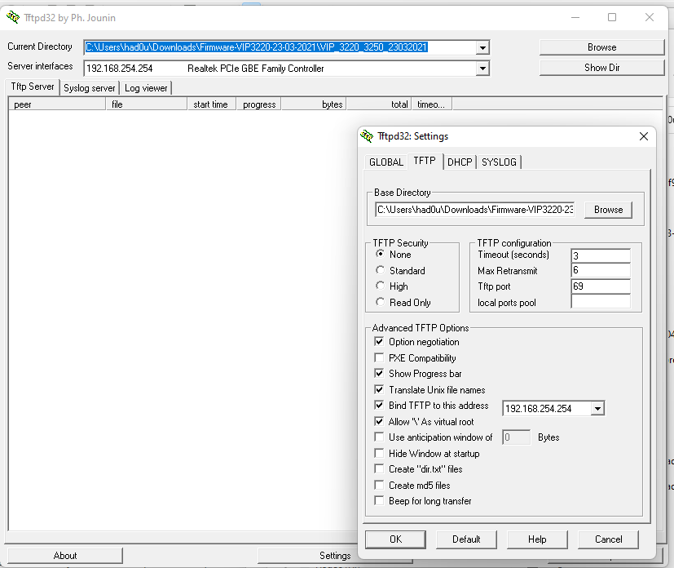Click the About button
Image resolution: width=674 pixels, height=568 pixels.
65,556
